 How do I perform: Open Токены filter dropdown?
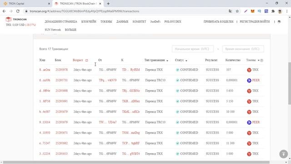click(259, 60)
